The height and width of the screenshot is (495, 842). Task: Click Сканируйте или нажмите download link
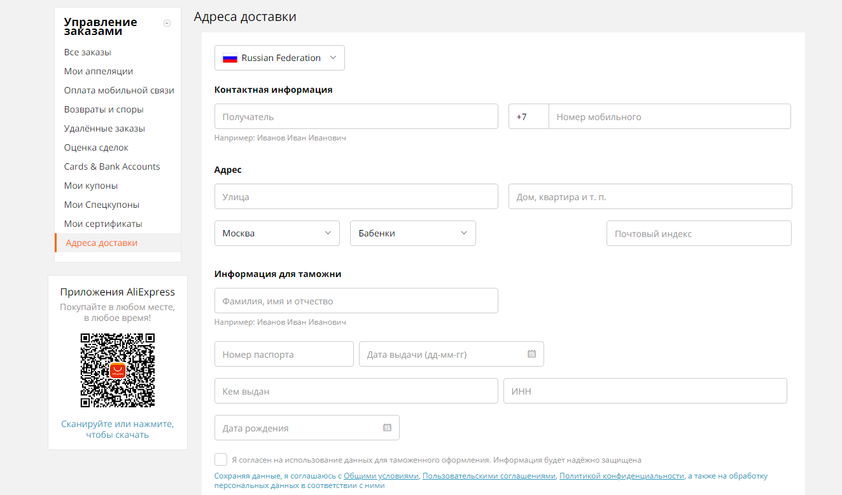click(x=118, y=429)
